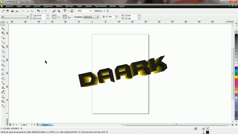Image resolution: width=238 pixels, height=134 pixels.
Task: Open the Efeitos menu
Action: pos(59,6)
